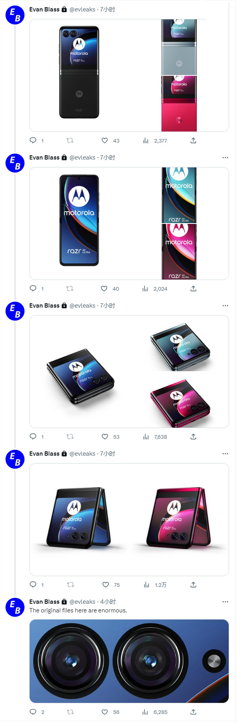Open the camera lens close-up image

pos(129,661)
